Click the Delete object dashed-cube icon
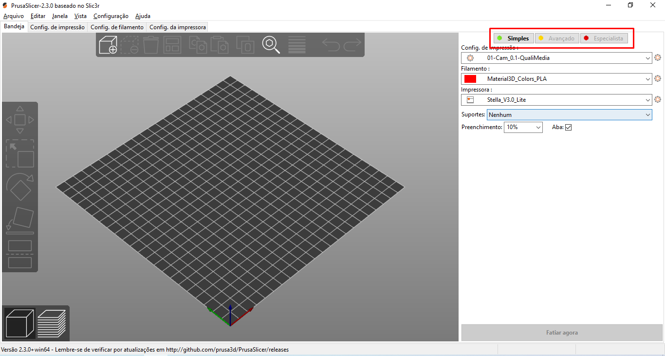 click(130, 45)
